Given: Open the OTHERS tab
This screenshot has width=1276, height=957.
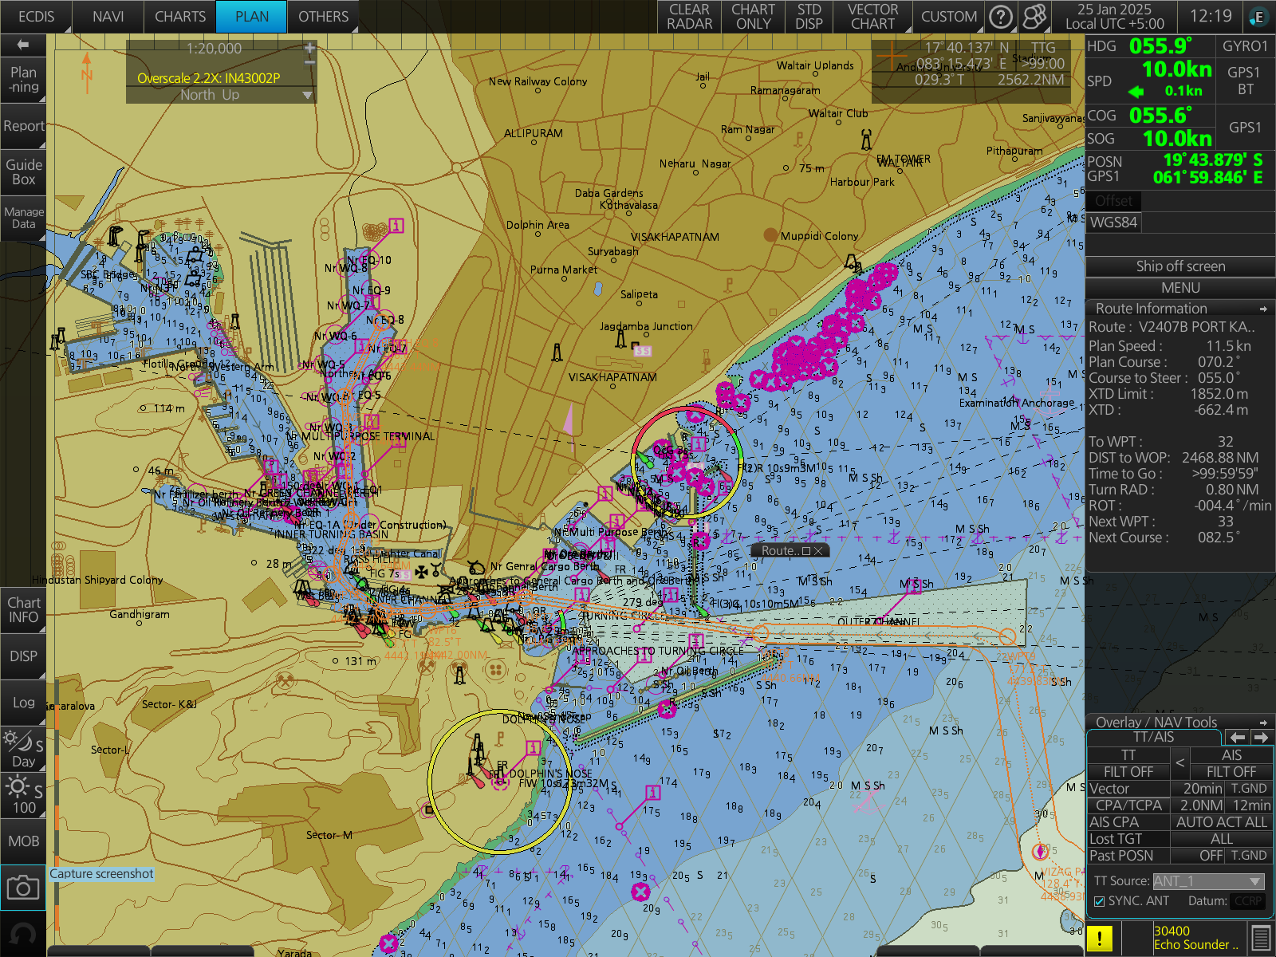Looking at the screenshot, I should pos(323,17).
